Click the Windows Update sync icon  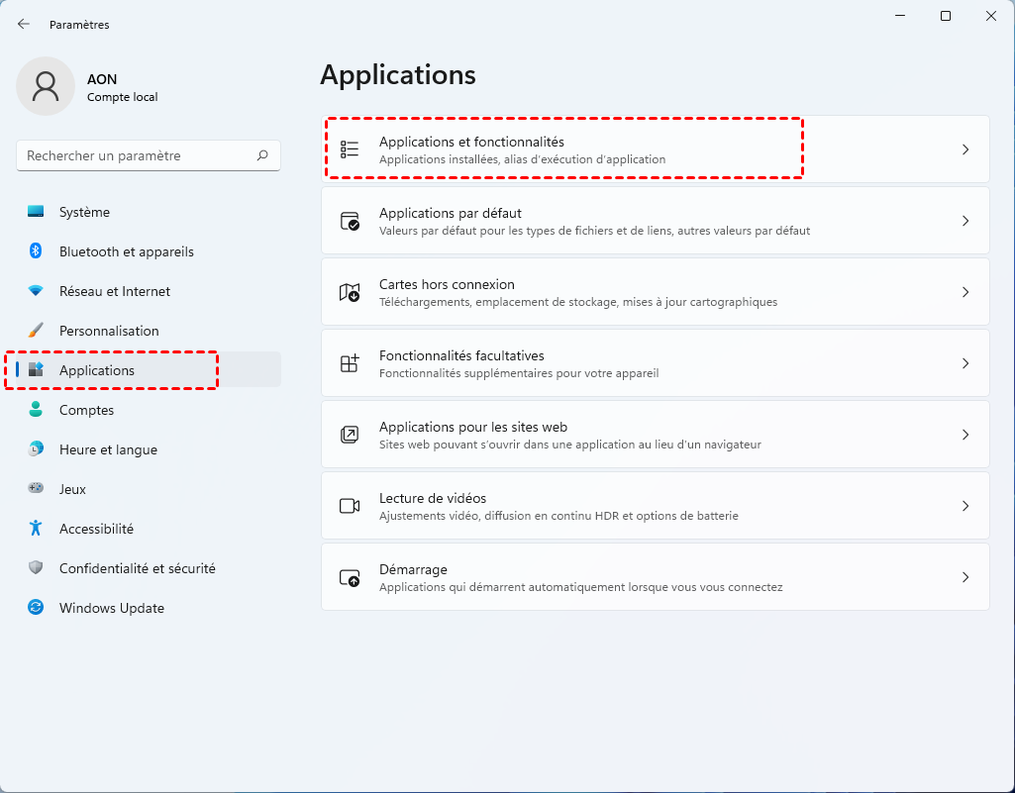[x=36, y=608]
